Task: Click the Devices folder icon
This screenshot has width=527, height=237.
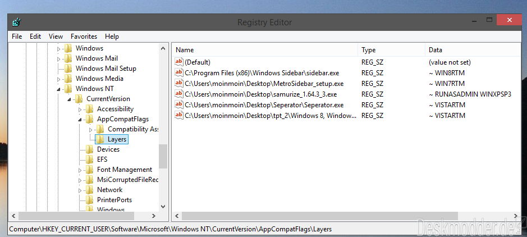Action: 90,149
